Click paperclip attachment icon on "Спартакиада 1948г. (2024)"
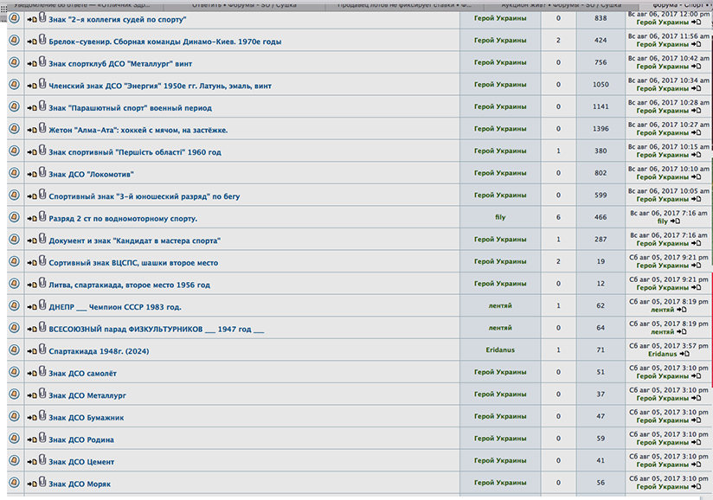 [x=42, y=349]
